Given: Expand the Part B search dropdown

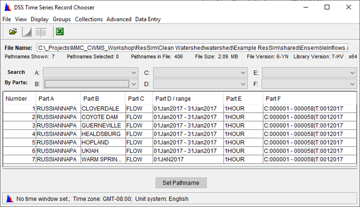Looking at the screenshot, I should tap(134, 84).
